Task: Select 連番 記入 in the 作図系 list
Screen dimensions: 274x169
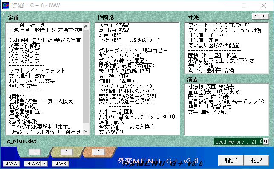Action: (111, 122)
